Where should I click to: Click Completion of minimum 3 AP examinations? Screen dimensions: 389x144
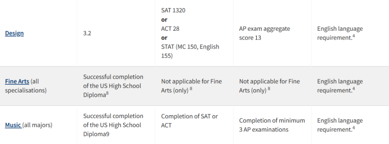272,125
